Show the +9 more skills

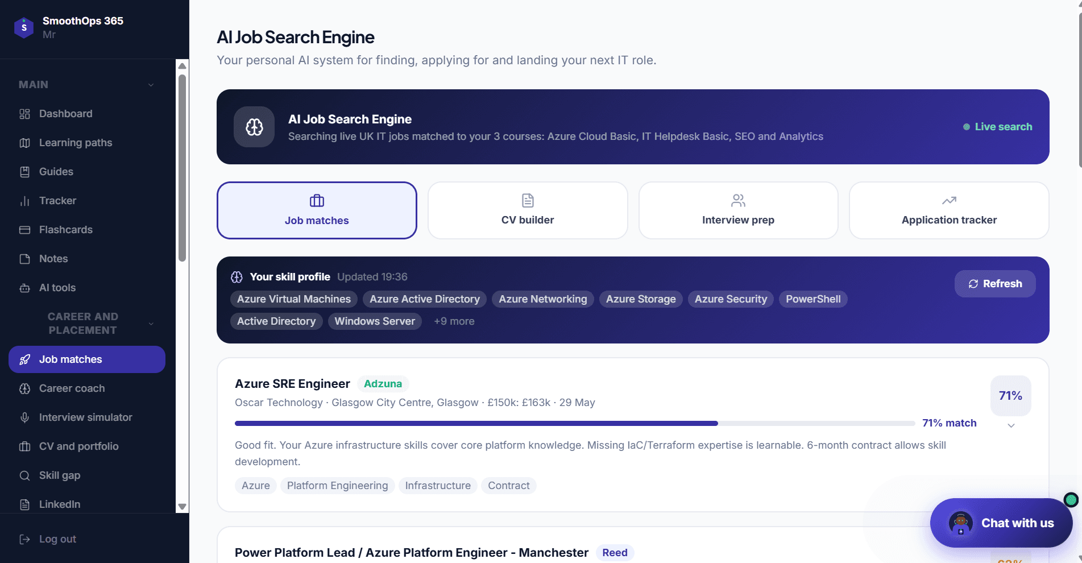(x=454, y=321)
